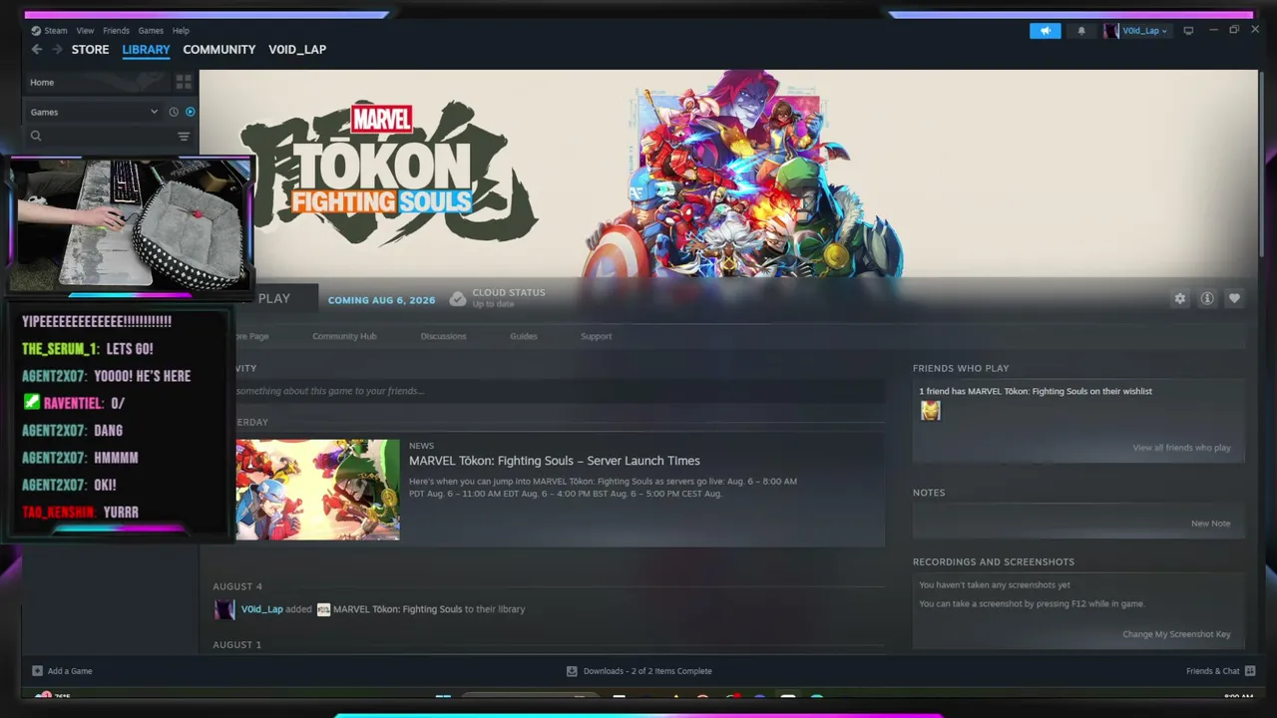
Task: Open the Help menu
Action: click(x=181, y=31)
